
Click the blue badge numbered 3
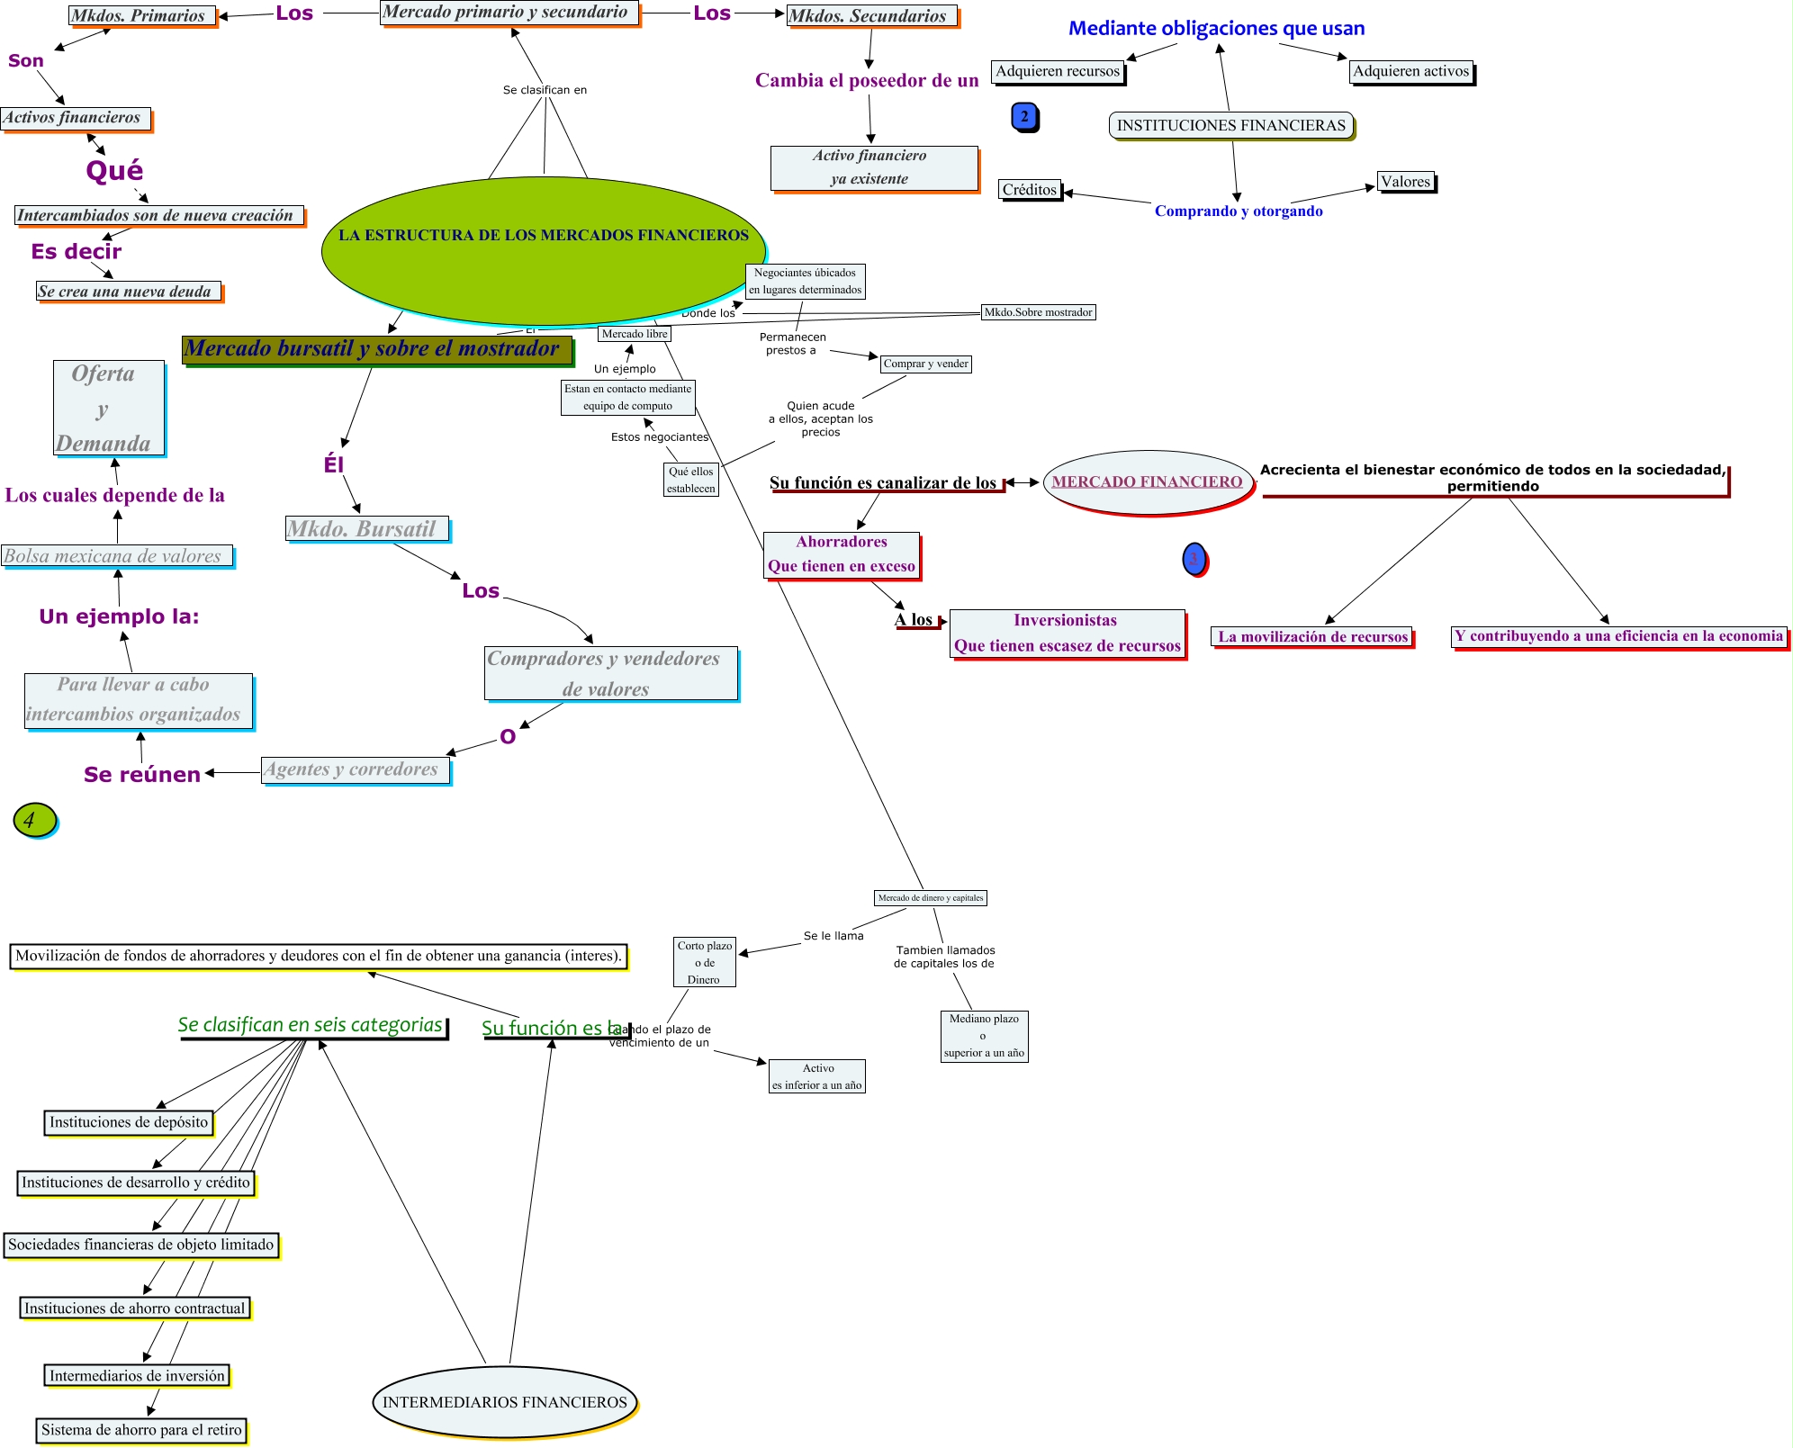(x=1194, y=559)
